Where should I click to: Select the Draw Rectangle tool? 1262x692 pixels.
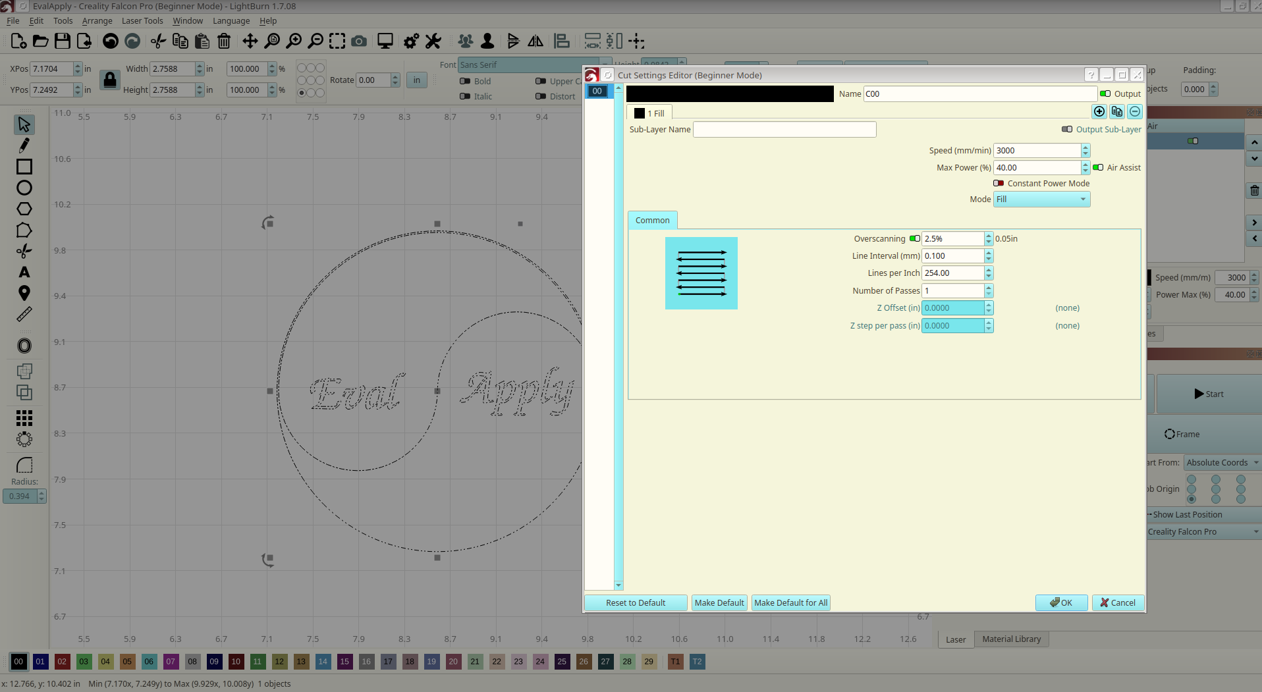pos(24,167)
